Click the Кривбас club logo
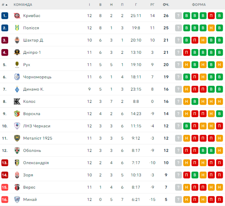225x206 pixels. 17,15
